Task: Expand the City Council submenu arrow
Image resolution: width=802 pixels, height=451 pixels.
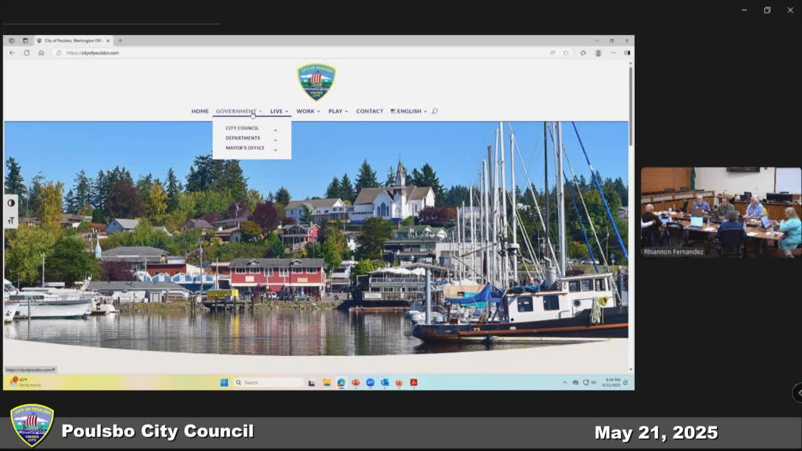Action: pyautogui.click(x=275, y=130)
